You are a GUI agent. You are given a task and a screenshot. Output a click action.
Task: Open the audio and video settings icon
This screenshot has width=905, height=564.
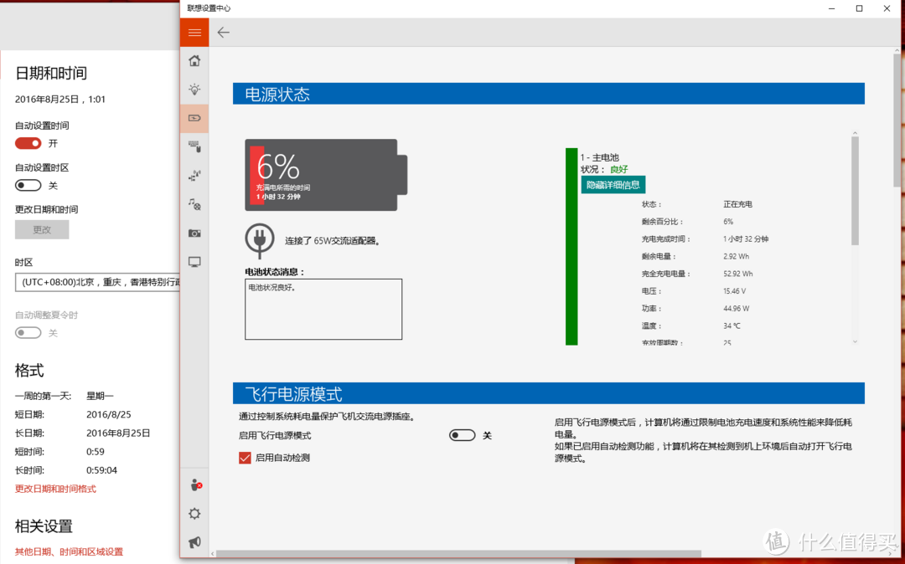pos(194,204)
